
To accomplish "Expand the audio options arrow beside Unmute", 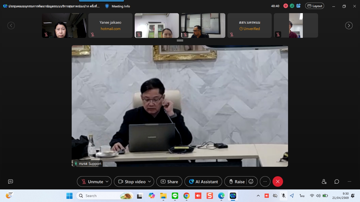I will pos(107,181).
